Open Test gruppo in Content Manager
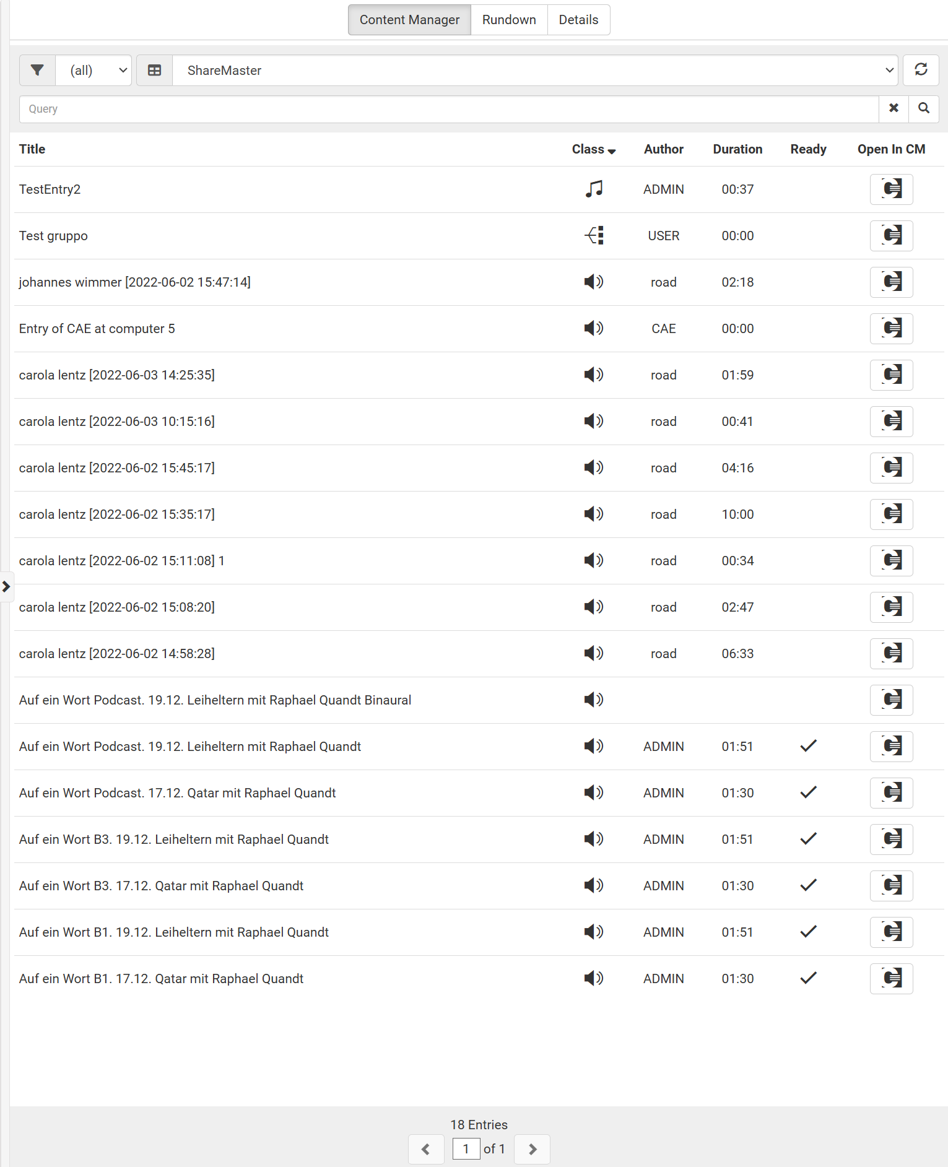The width and height of the screenshot is (948, 1167). click(x=891, y=235)
